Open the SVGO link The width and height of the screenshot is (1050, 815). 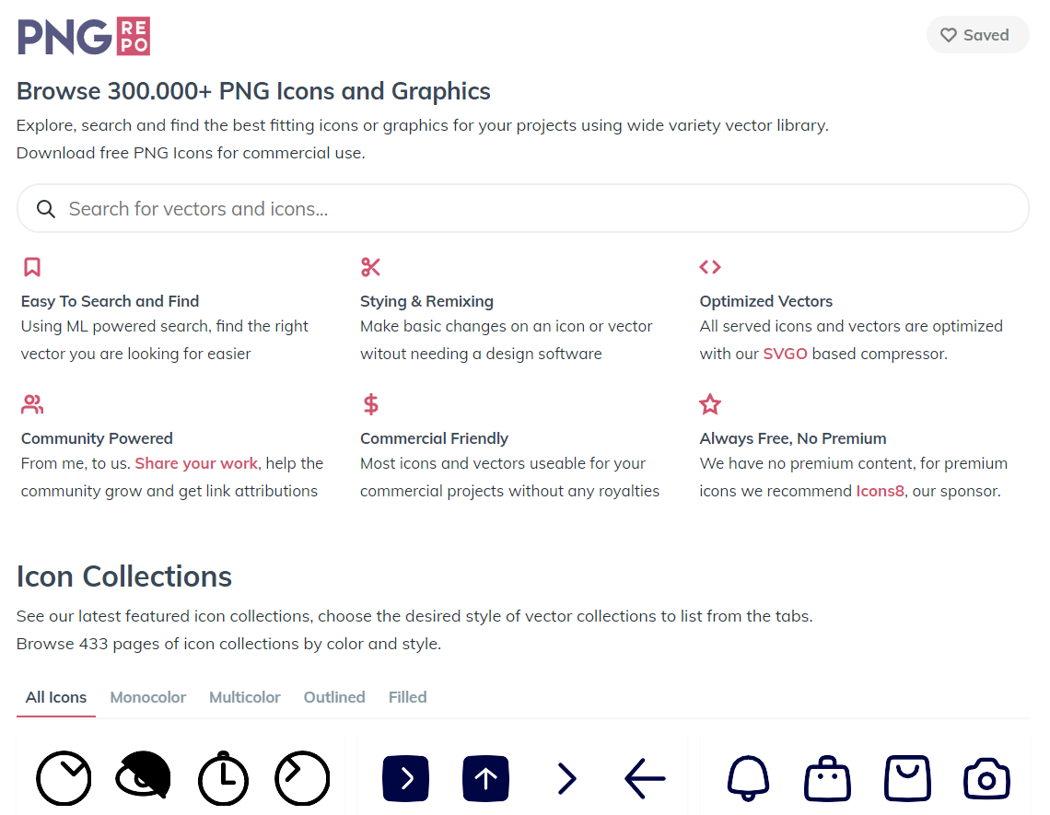coord(785,354)
